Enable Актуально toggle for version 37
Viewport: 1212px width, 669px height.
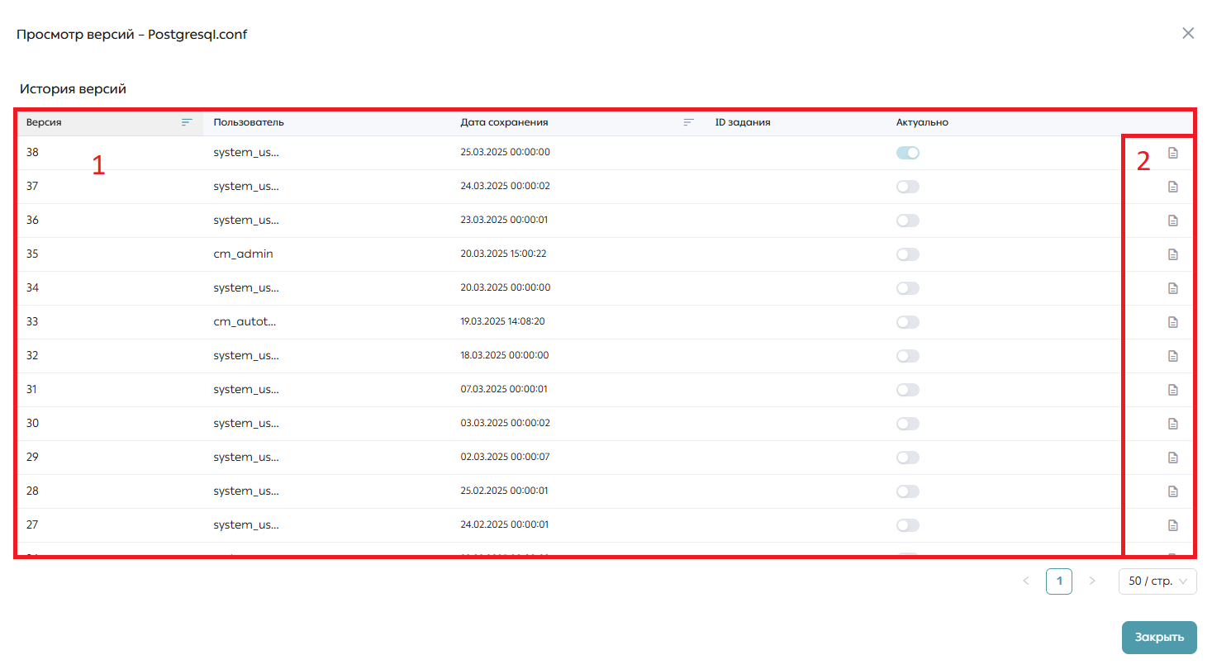pyautogui.click(x=908, y=187)
